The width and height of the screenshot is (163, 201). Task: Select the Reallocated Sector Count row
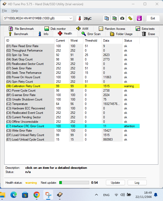[x=73, y=64]
